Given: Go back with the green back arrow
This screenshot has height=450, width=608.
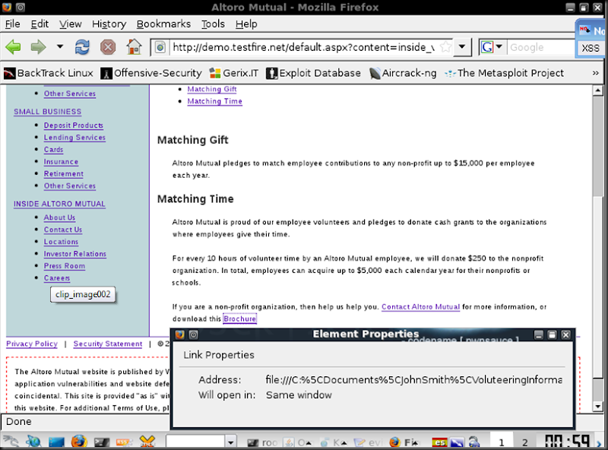Looking at the screenshot, I should [x=13, y=47].
